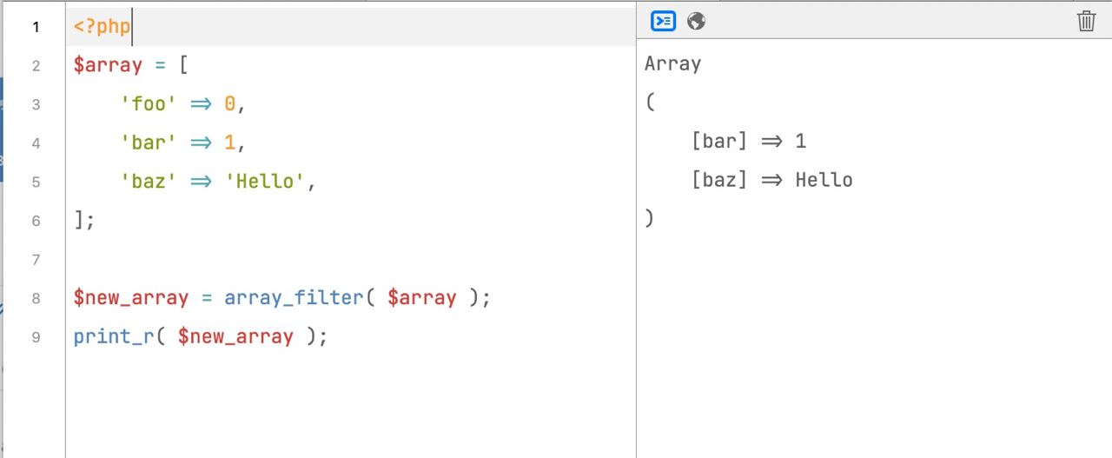The image size is (1112, 458).
Task: Select the $array variable on line 2
Action: (x=108, y=66)
